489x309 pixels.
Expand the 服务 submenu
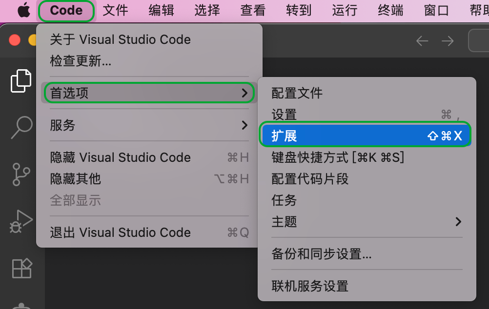[x=149, y=125]
